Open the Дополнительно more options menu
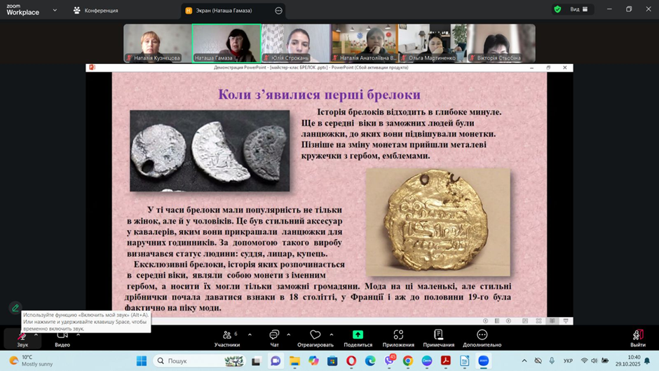Viewport: 659px width, 371px height. [x=482, y=338]
